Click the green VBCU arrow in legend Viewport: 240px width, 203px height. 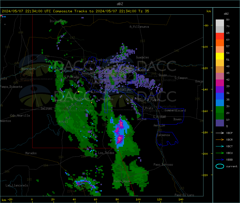coord(220,153)
